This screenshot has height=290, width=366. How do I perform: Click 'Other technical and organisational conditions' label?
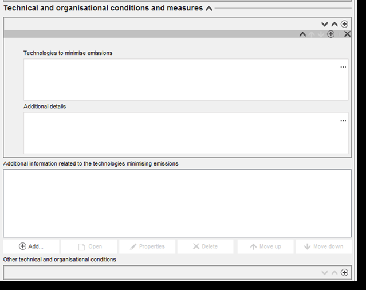point(60,260)
